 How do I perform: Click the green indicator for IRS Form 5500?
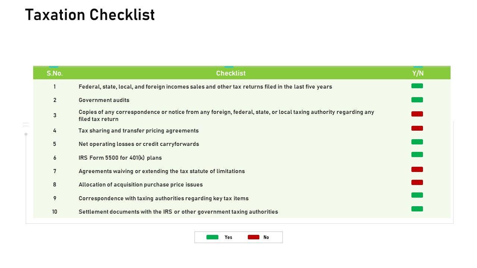coord(417,154)
